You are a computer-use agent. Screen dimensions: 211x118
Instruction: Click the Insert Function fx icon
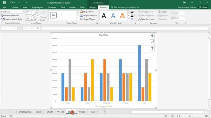point(38,28)
